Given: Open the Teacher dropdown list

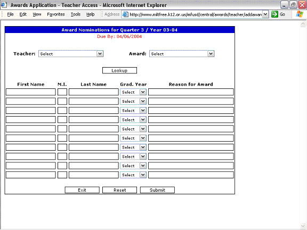Looking at the screenshot, I should coord(71,54).
